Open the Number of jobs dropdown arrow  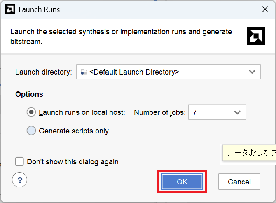pyautogui.click(x=237, y=112)
